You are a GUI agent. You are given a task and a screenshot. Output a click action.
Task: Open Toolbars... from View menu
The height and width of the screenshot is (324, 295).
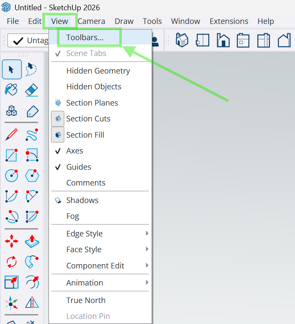tap(100, 38)
